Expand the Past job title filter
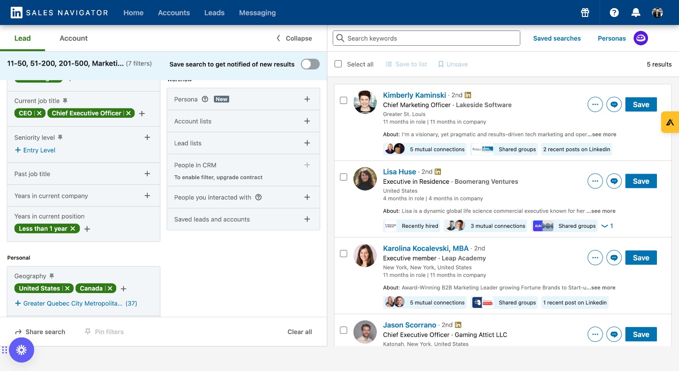The height and width of the screenshot is (371, 679). (x=147, y=174)
